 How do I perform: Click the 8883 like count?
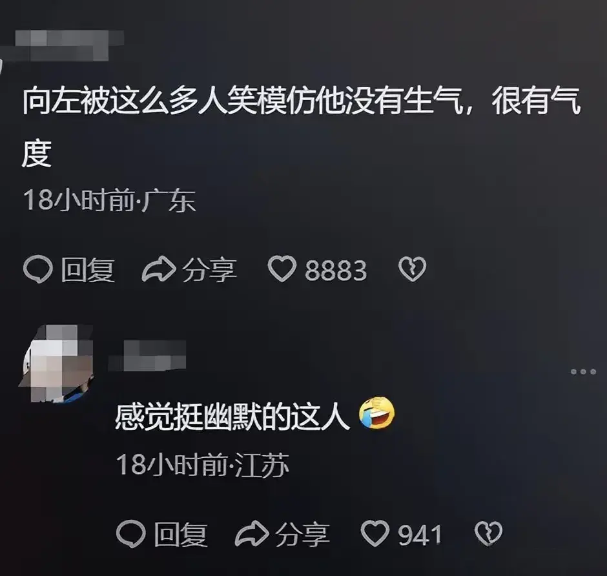point(336,270)
